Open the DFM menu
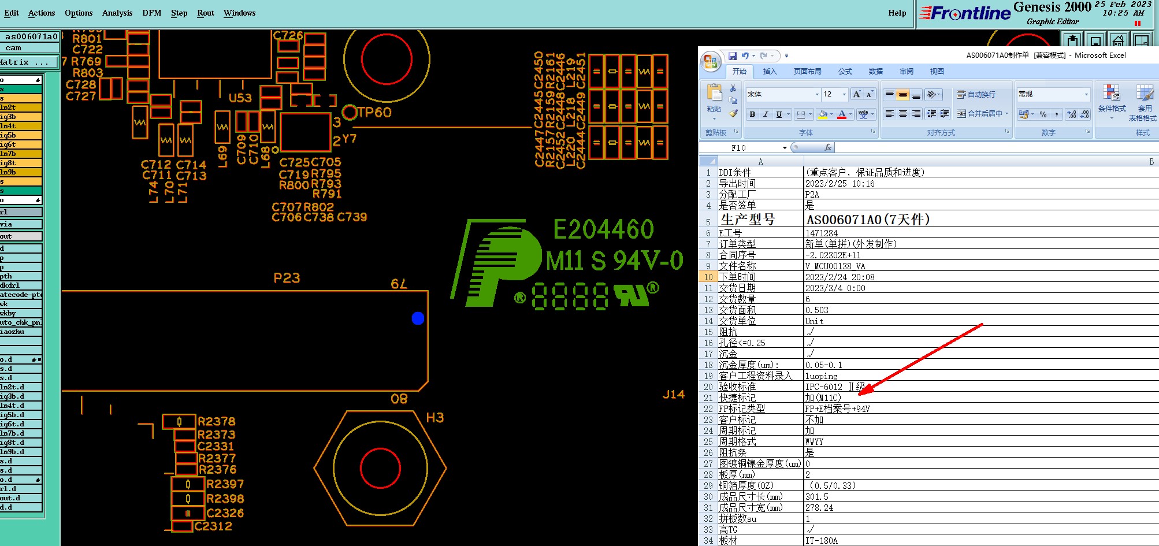The height and width of the screenshot is (546, 1159). click(x=151, y=13)
